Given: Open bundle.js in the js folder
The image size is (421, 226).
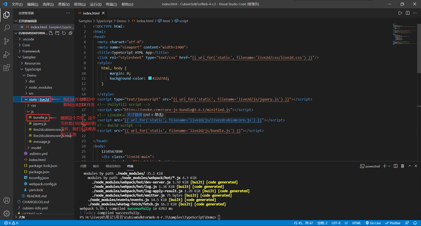Looking at the screenshot, I should click(x=40, y=117).
